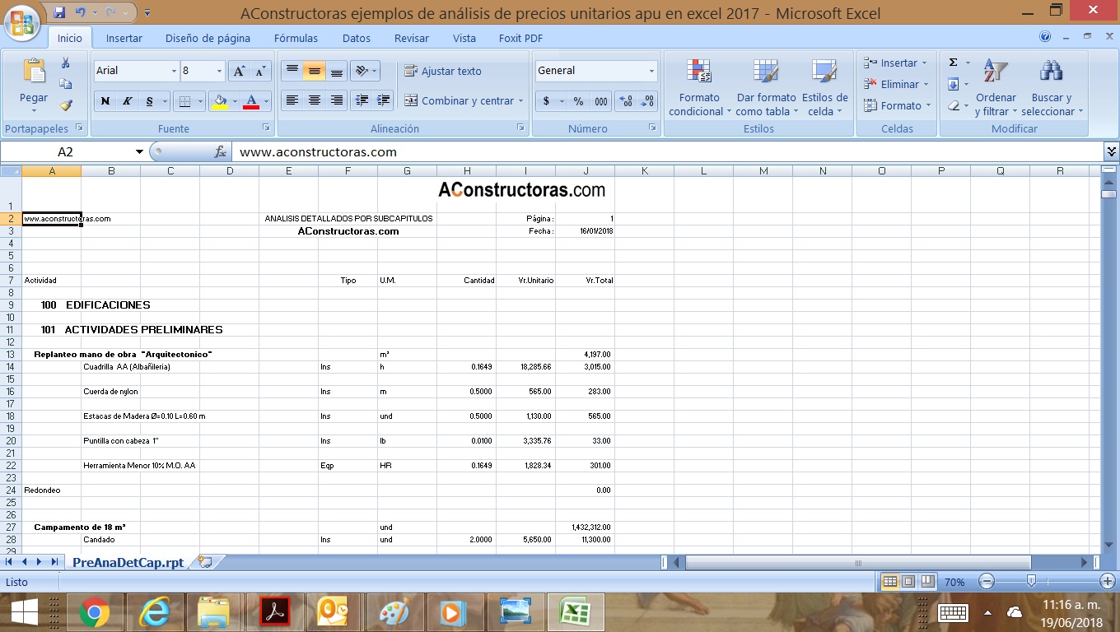Switch to Datos tab
Viewport: 1120px width, 632px height.
click(x=357, y=38)
